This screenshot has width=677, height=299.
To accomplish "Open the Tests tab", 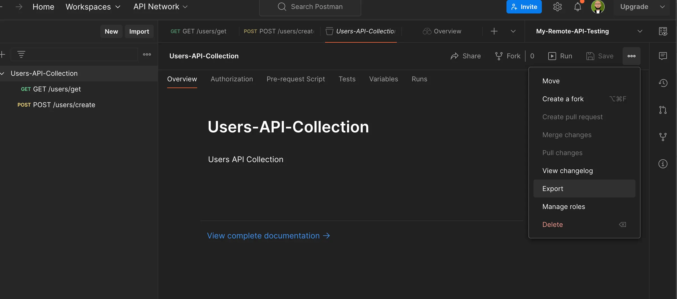I will pos(347,79).
